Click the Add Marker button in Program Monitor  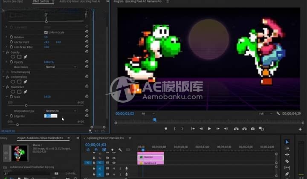(x=166, y=128)
